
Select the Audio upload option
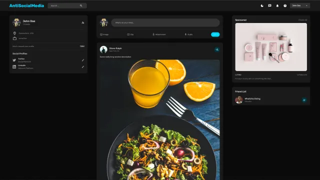point(188,34)
